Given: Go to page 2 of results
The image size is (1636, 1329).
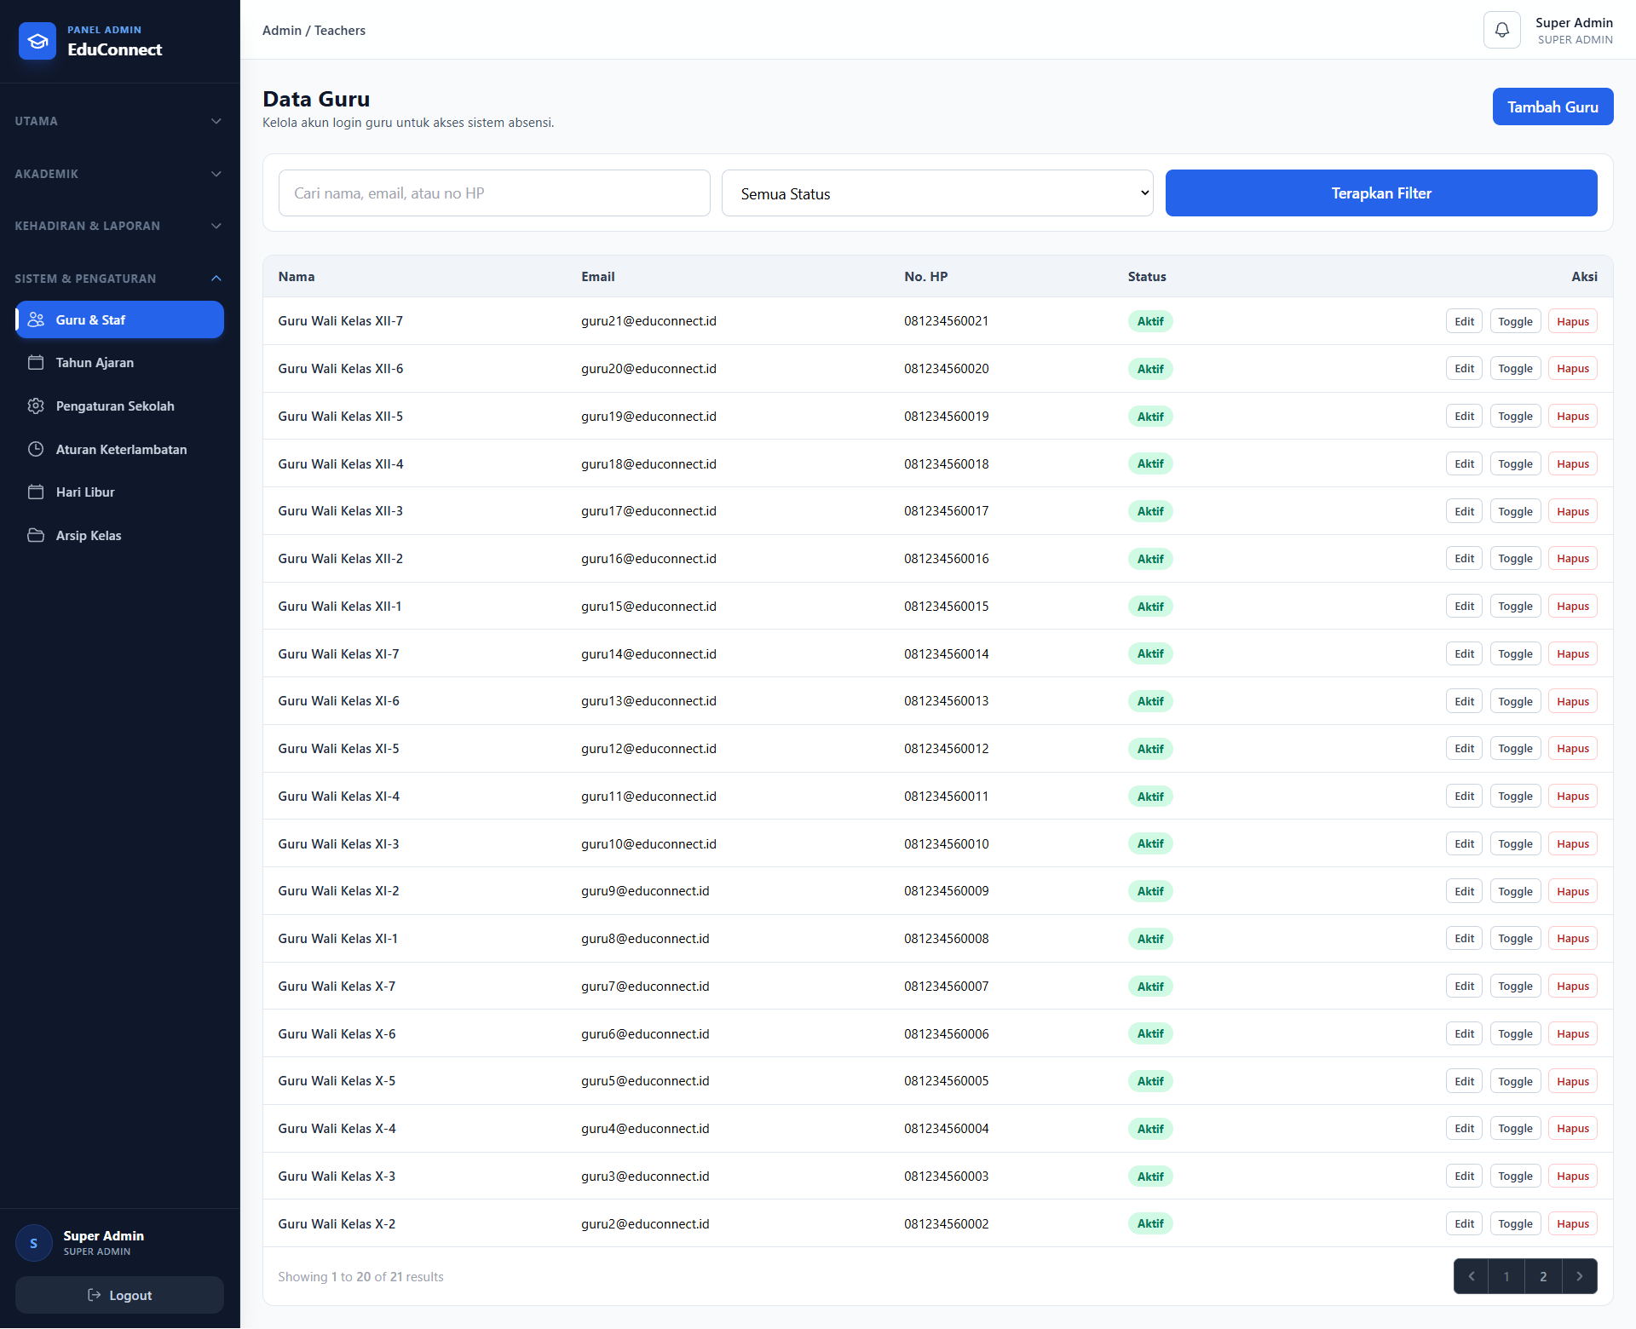Looking at the screenshot, I should [1542, 1276].
